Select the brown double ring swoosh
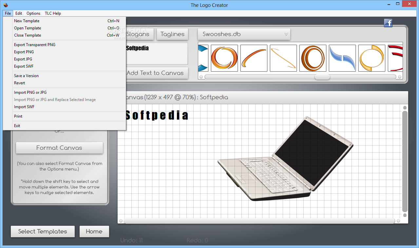 313,58
